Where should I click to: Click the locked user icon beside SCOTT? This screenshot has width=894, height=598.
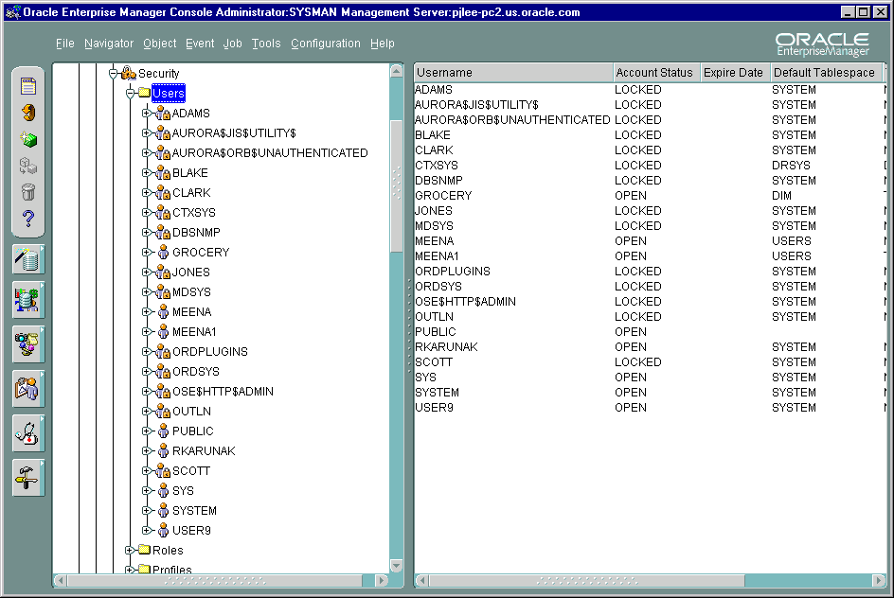pyautogui.click(x=163, y=470)
